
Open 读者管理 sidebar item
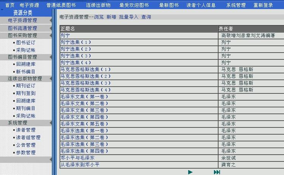26,130
